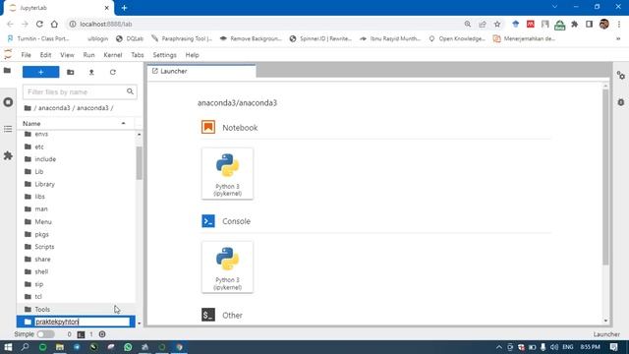The image size is (629, 354).
Task: Create a New Folder with folder icon
Action: tap(71, 72)
